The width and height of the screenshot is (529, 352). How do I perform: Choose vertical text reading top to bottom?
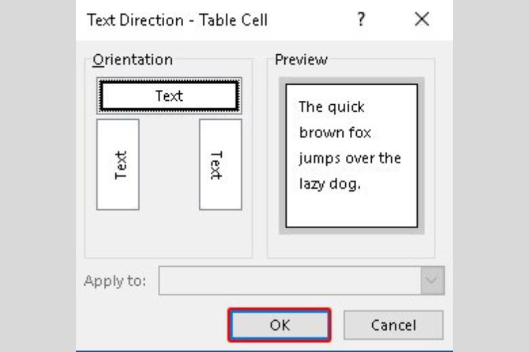tap(220, 164)
